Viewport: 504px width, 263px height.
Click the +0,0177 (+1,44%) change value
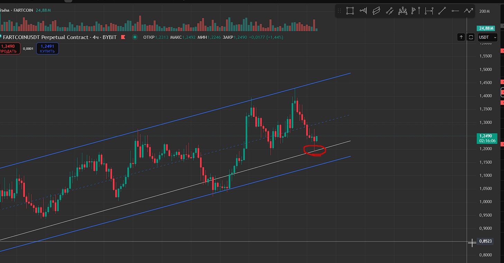coord(266,37)
